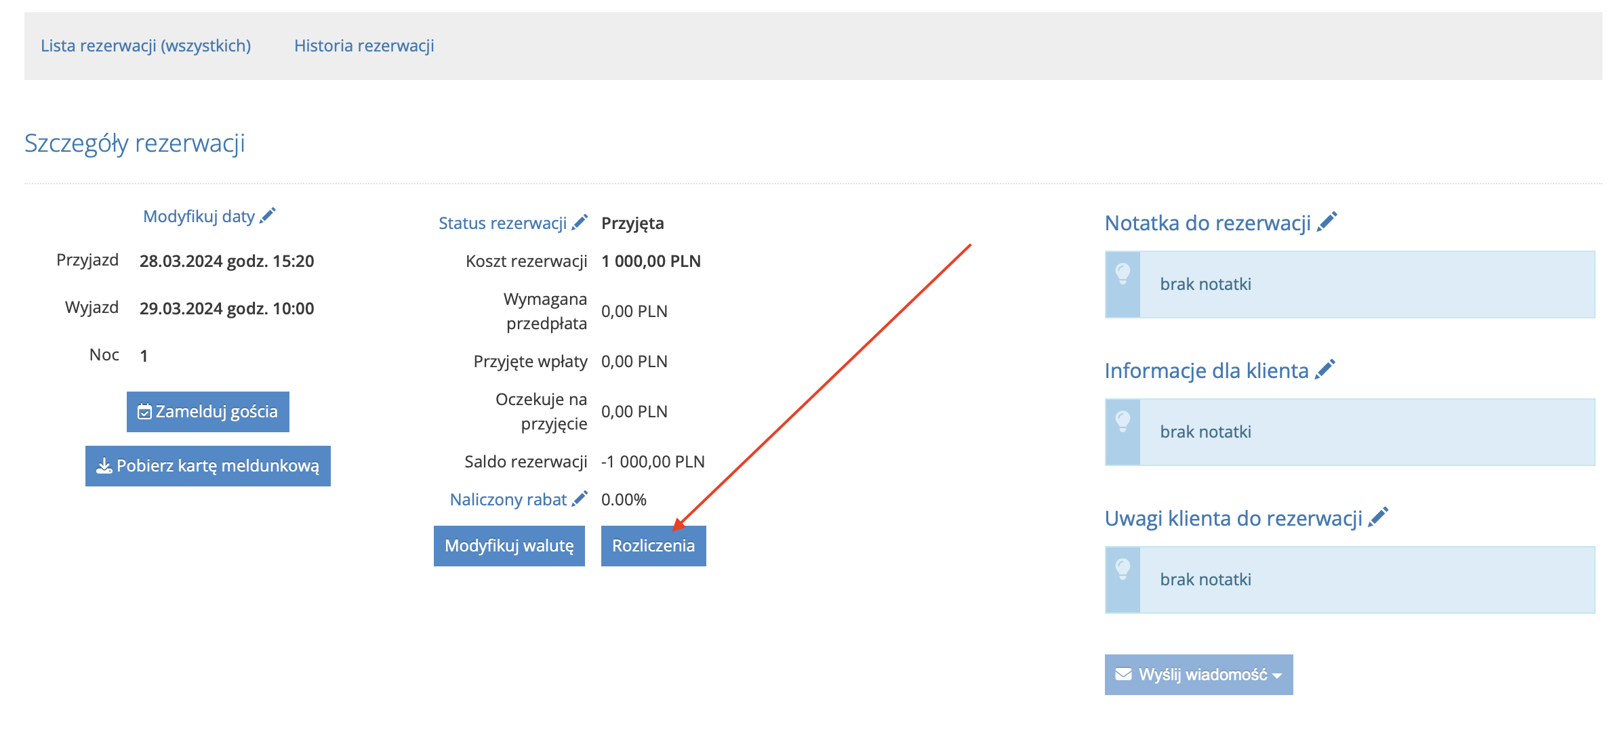Click the Noc count value 1

[144, 356]
